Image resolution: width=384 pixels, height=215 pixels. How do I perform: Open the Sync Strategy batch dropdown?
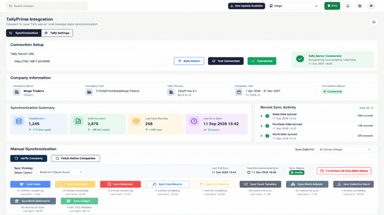click(x=61, y=172)
